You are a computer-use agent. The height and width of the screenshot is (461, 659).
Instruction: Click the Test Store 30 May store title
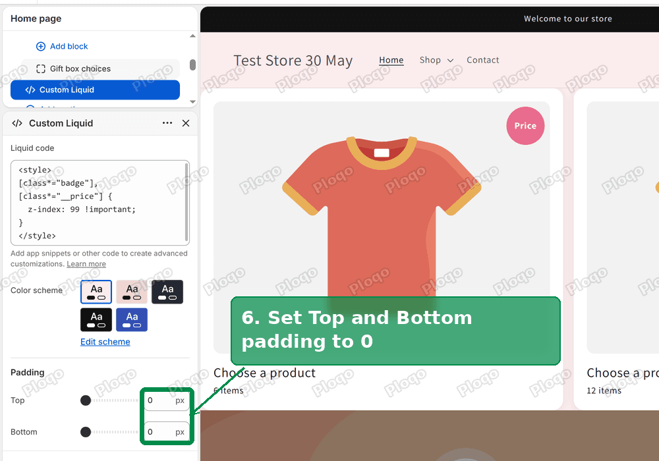tap(293, 61)
